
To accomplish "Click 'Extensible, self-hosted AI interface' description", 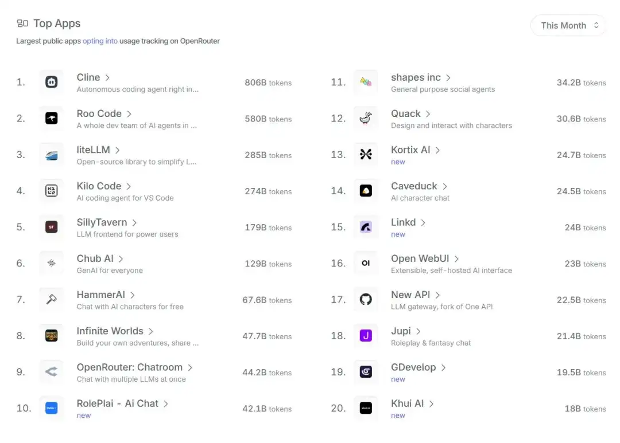I will point(452,270).
